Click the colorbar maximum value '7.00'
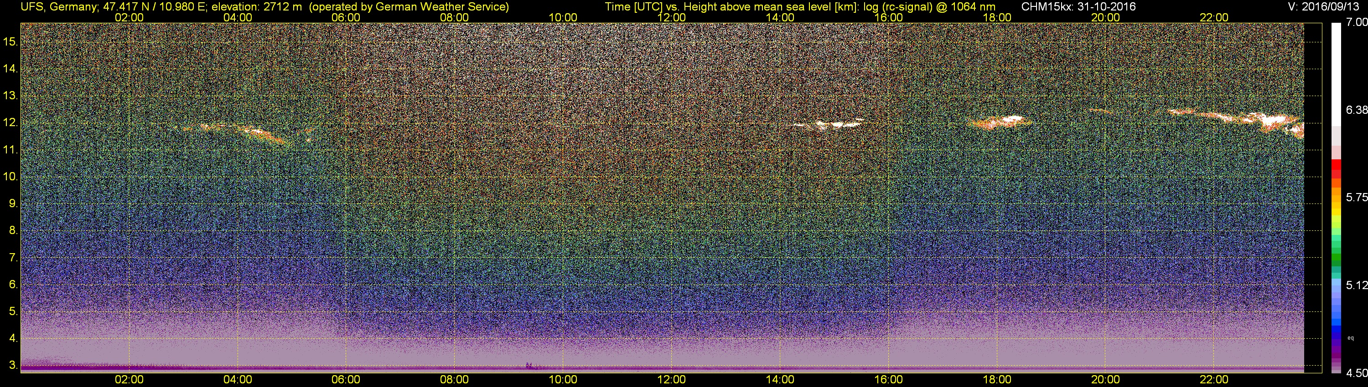This screenshot has width=1368, height=387. [x=1357, y=22]
